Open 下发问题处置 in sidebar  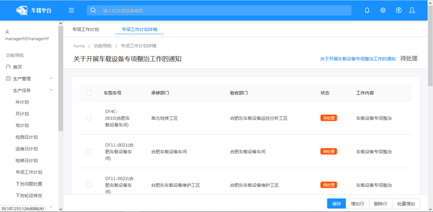pyautogui.click(x=29, y=184)
